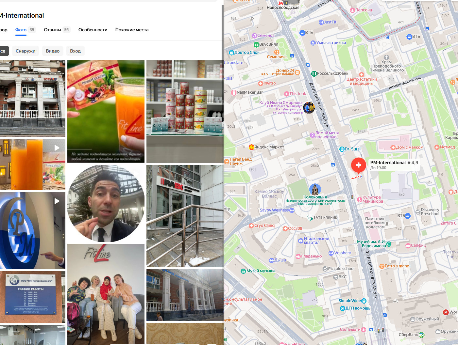Open the ВкусВилл store marker

click(256, 45)
